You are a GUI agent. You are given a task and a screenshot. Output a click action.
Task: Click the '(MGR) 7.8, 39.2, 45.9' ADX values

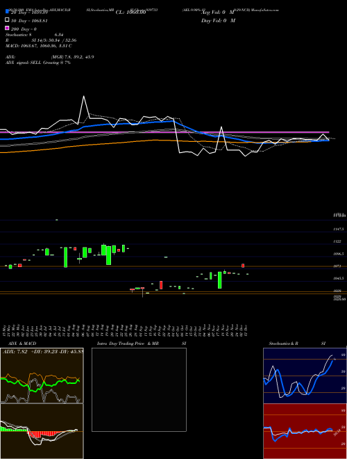coord(72,57)
